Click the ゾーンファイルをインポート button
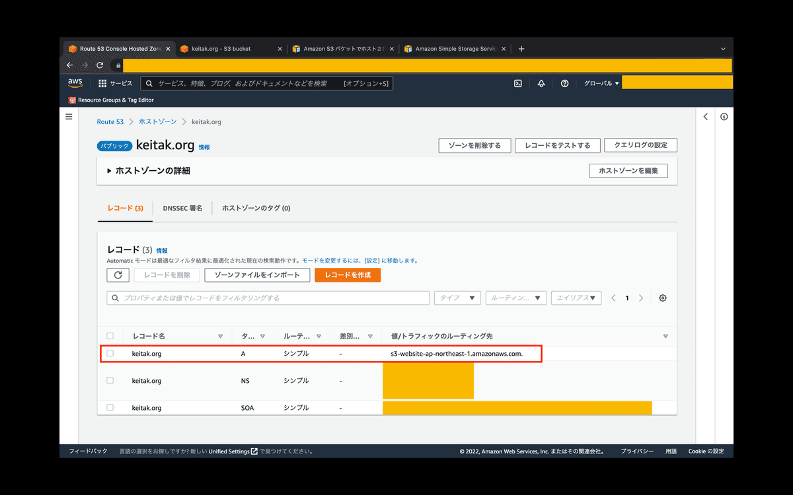This screenshot has width=793, height=495. 257,275
